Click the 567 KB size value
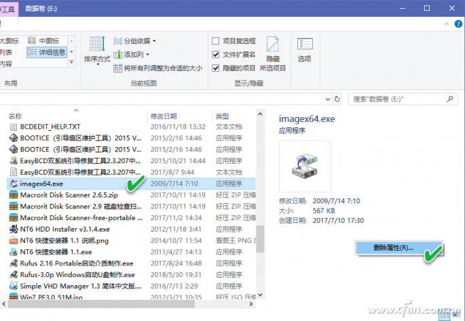Viewport: 465px width, 321px height. [324, 211]
